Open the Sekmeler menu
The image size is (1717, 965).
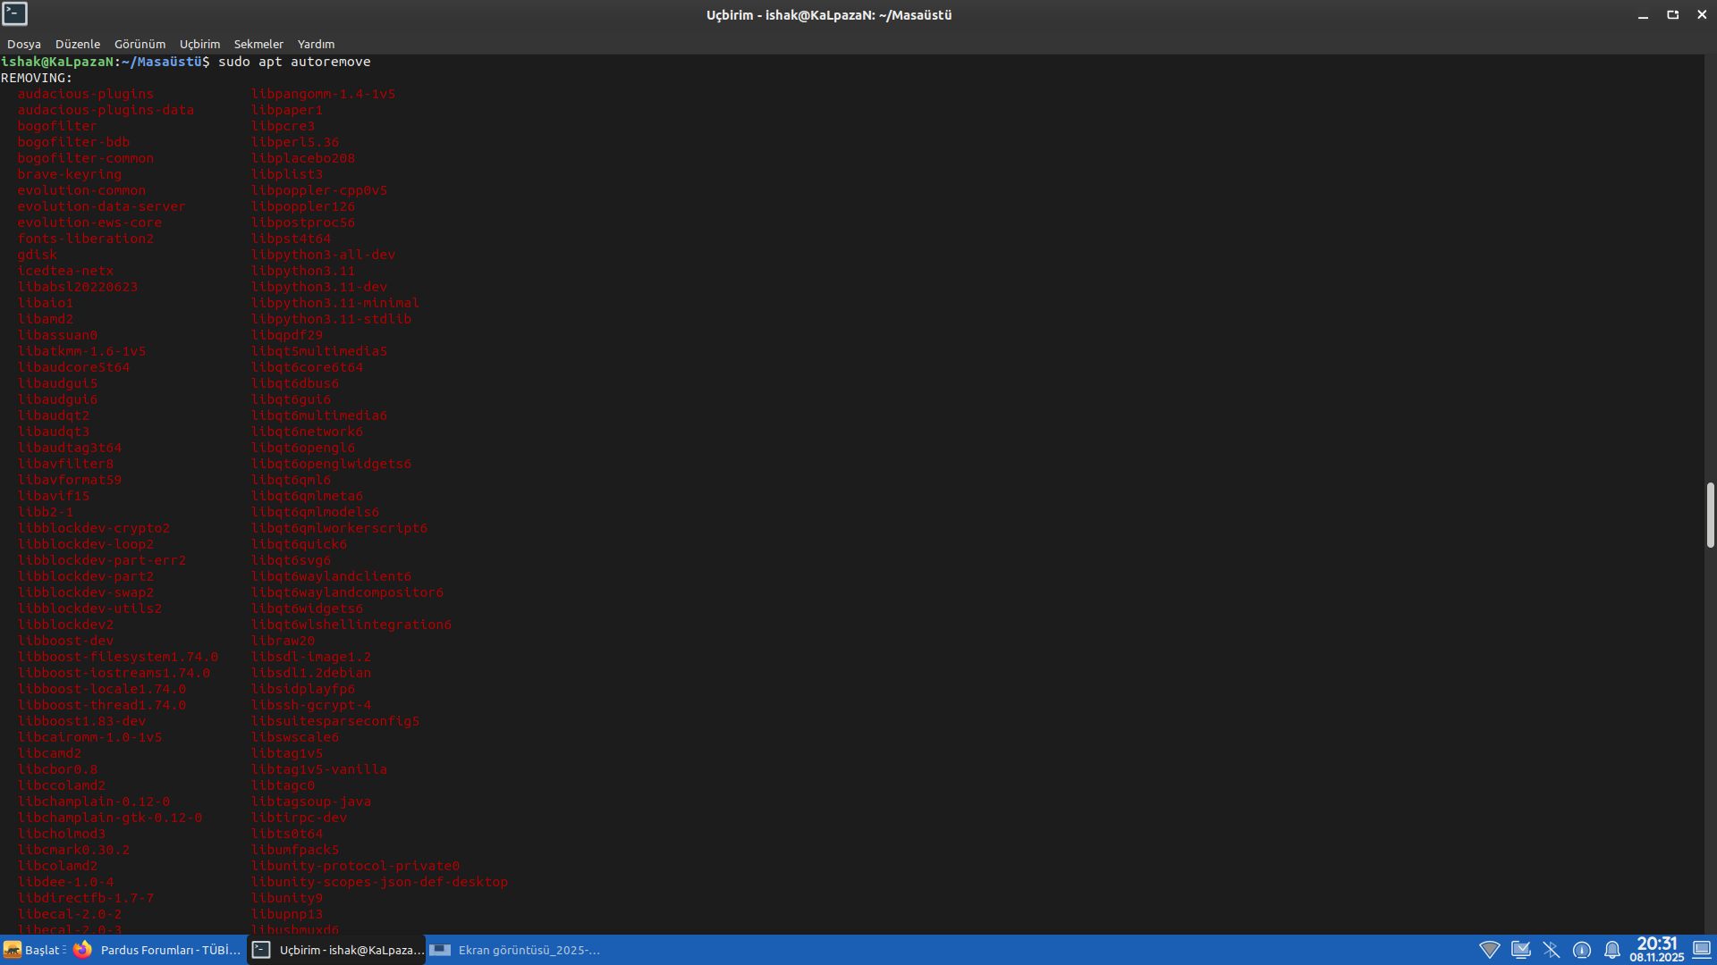pos(258,44)
